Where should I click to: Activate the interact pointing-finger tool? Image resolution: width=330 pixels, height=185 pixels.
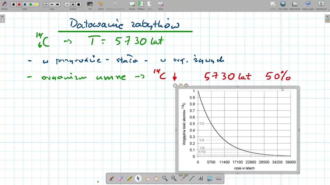[147, 178]
